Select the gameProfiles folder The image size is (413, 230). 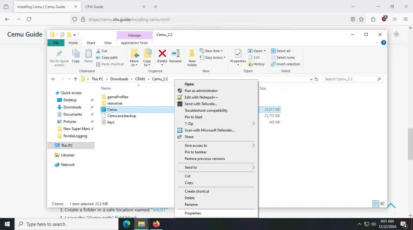[x=118, y=97]
